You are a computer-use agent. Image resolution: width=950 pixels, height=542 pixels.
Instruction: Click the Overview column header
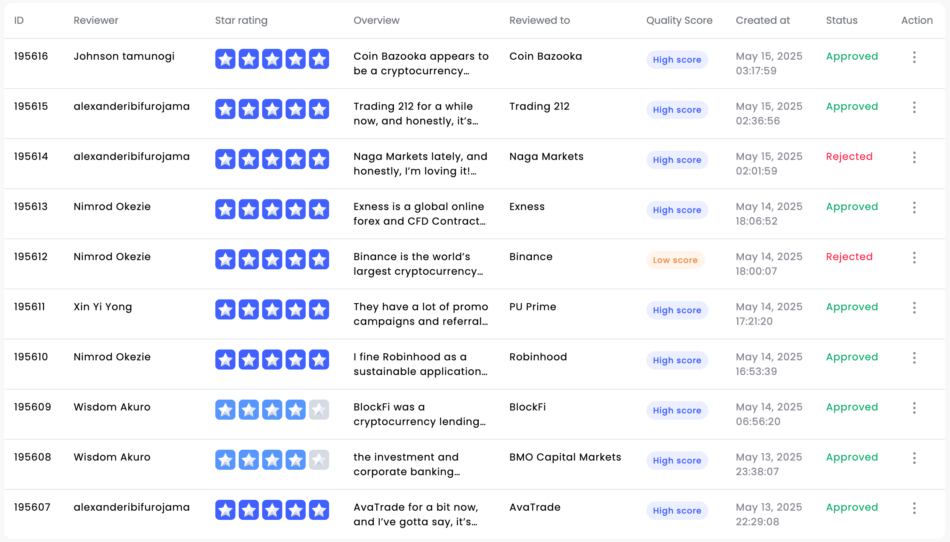376,20
